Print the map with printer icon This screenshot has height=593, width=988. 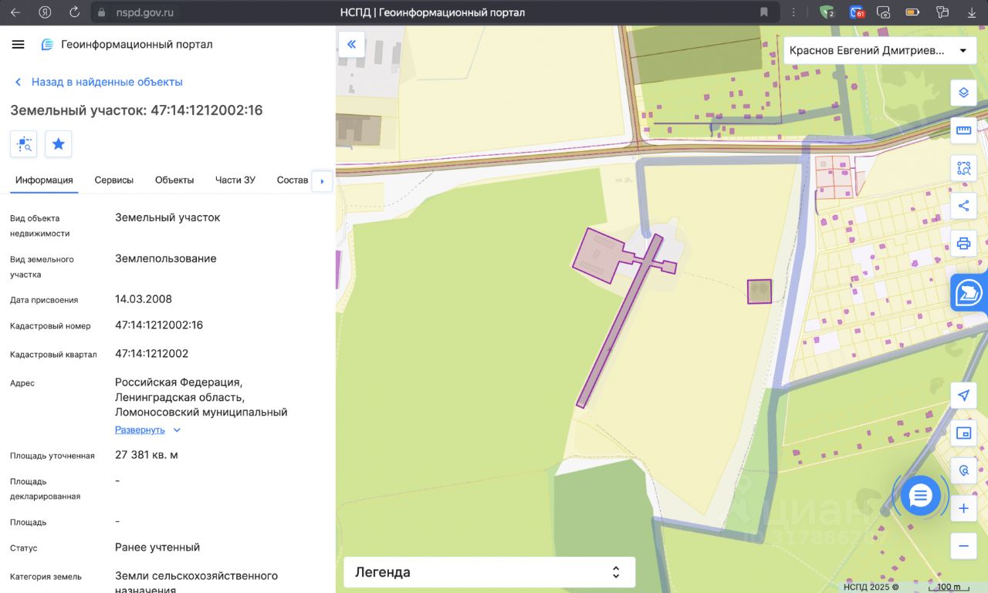point(963,244)
